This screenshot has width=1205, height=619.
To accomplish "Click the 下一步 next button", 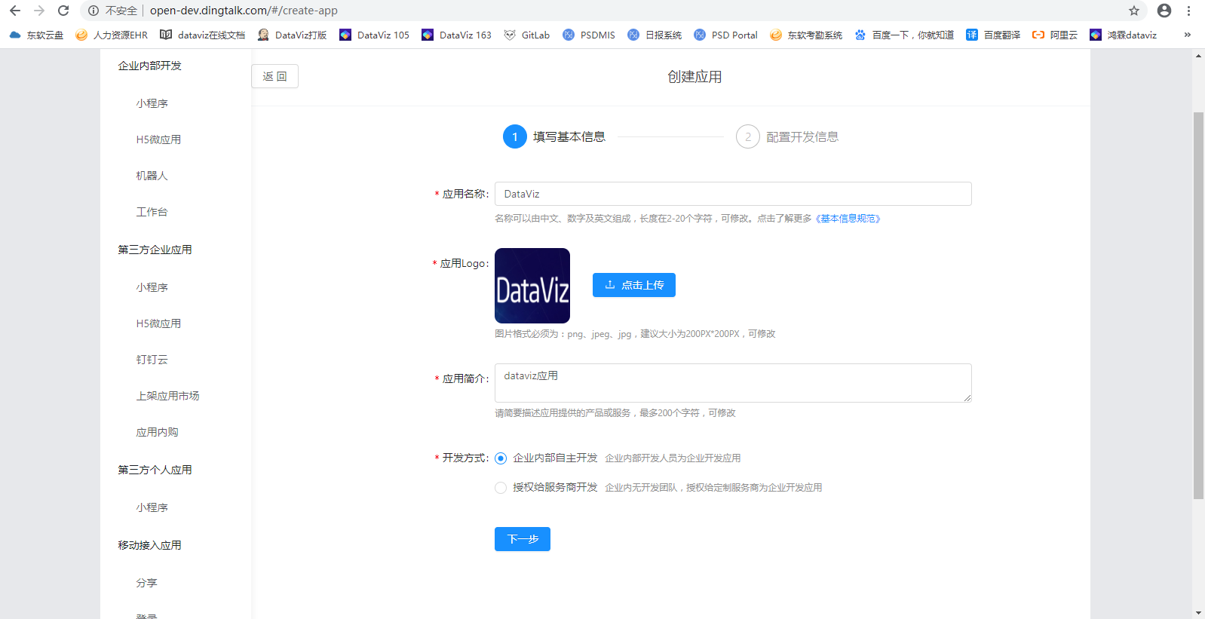I will point(523,539).
